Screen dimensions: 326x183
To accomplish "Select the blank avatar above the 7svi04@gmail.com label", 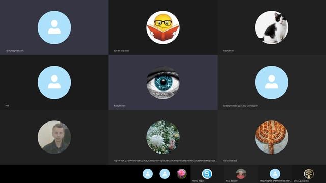I will [55, 27].
